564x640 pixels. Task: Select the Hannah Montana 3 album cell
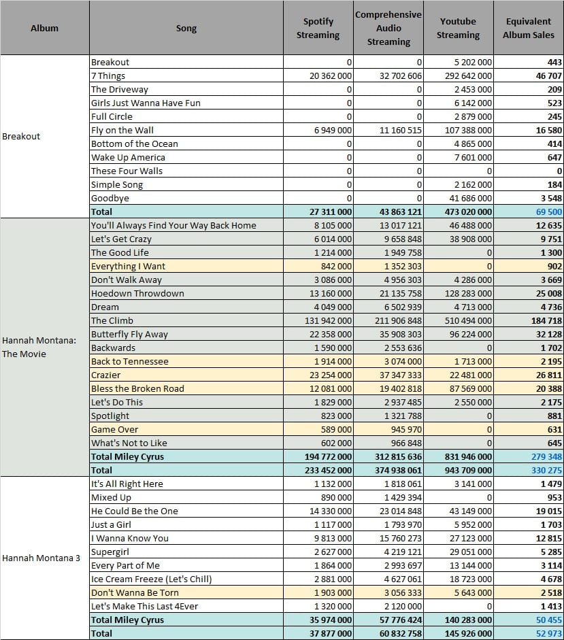pos(44,558)
